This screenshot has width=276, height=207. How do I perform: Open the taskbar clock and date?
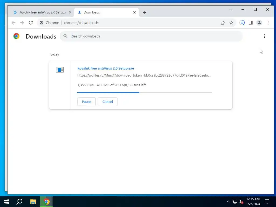[253, 202]
